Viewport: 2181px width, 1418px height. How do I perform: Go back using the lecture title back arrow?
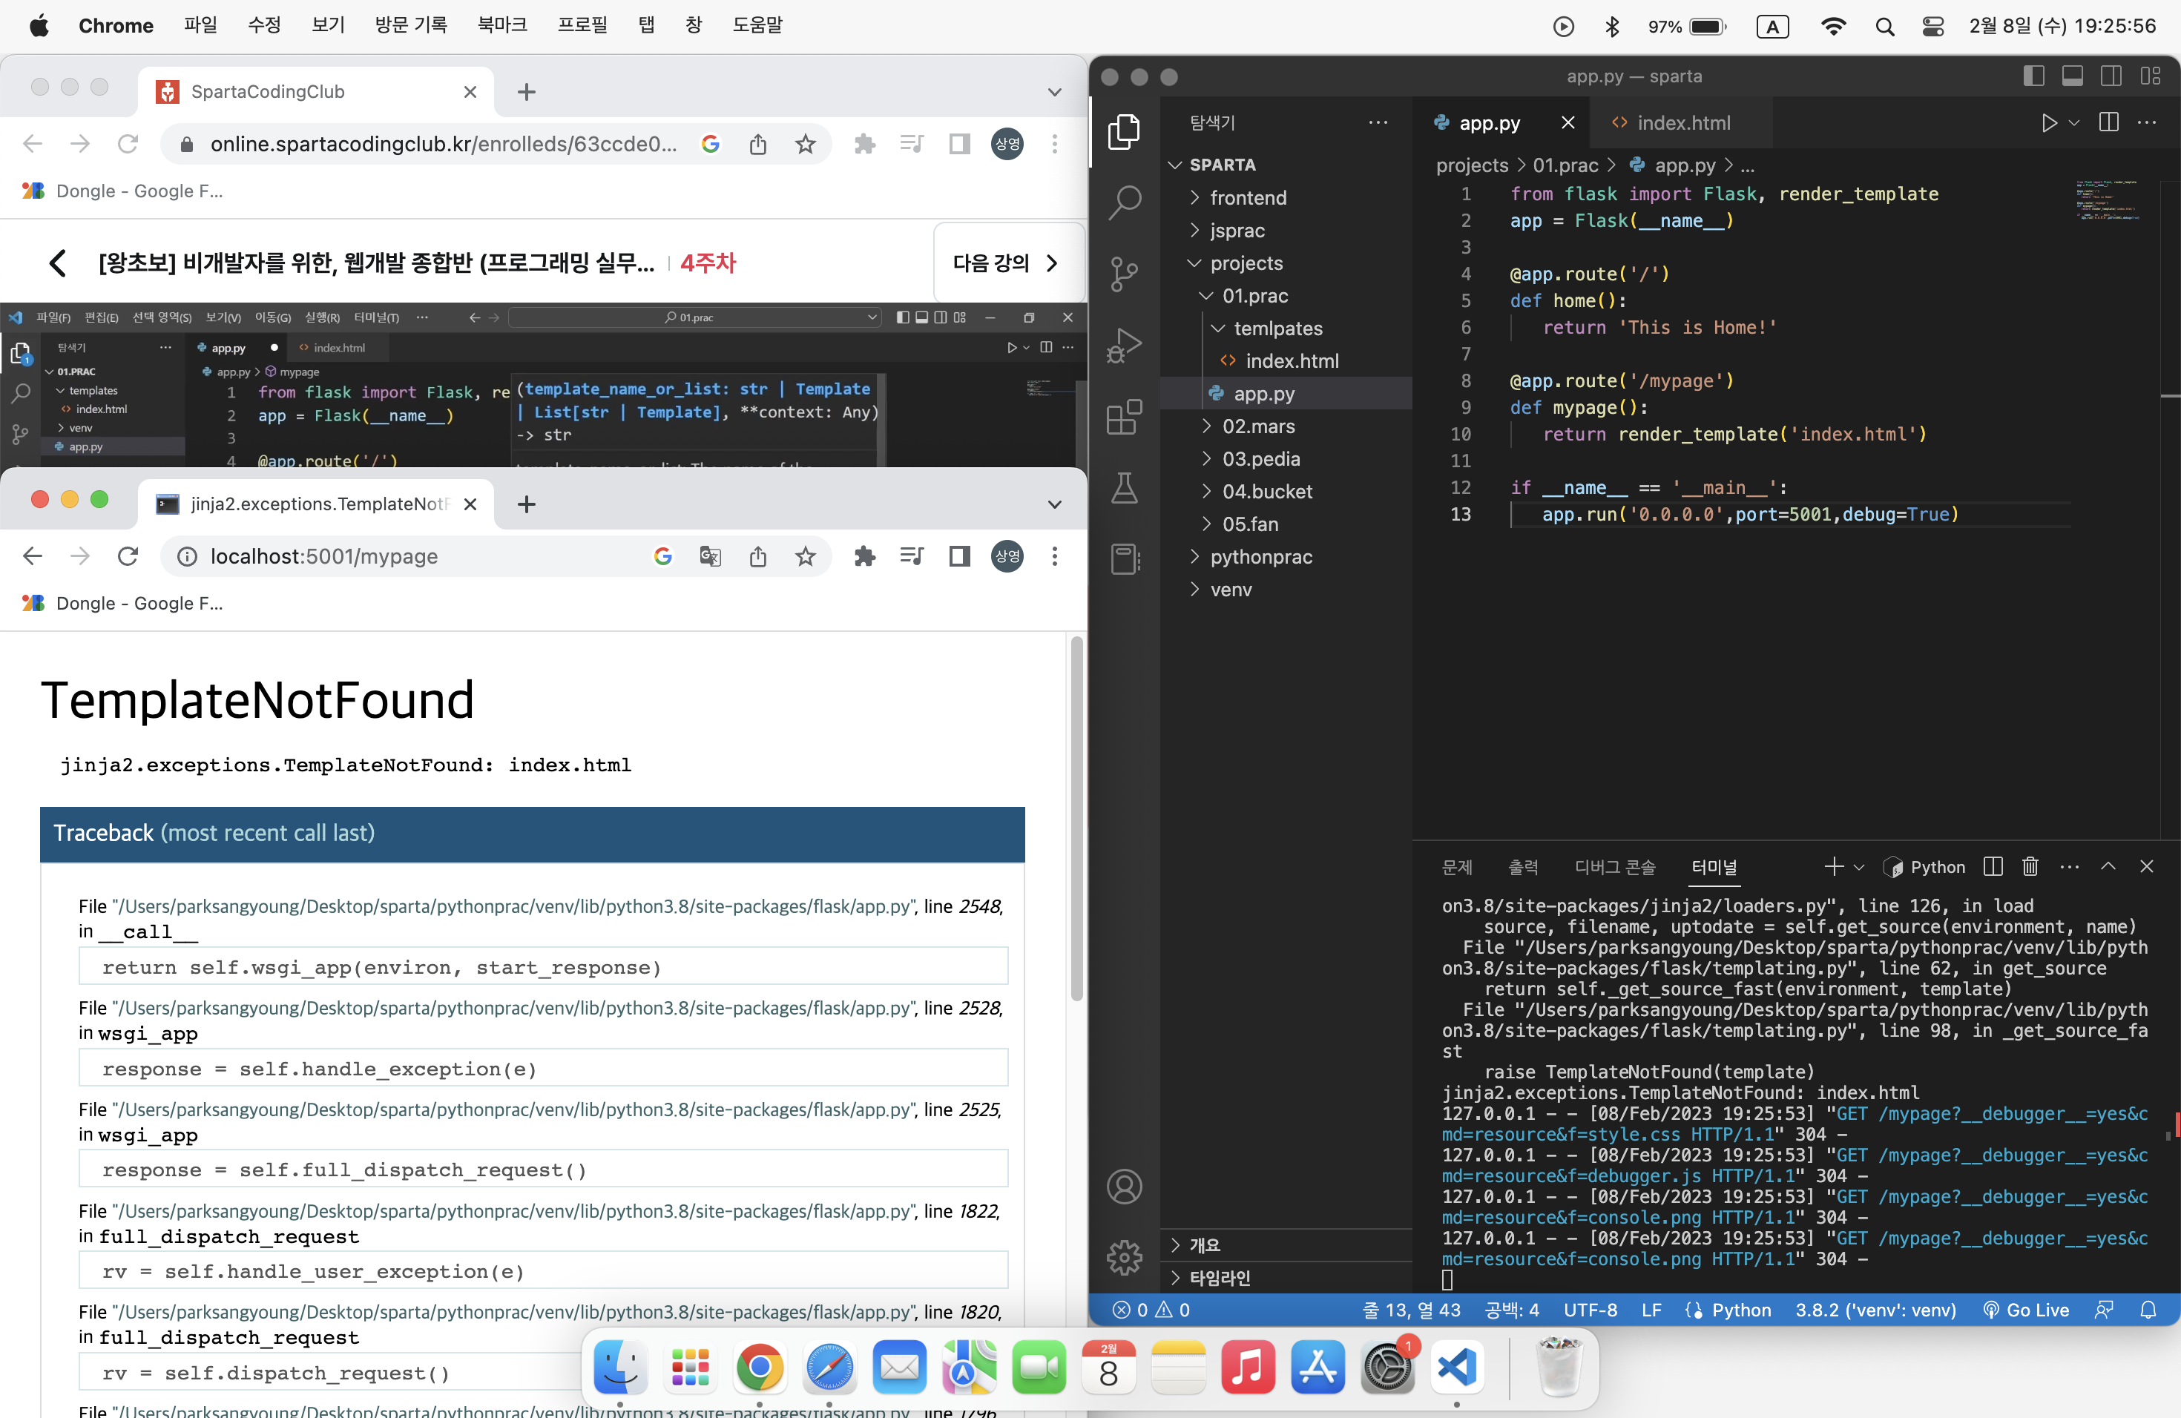pyautogui.click(x=58, y=263)
